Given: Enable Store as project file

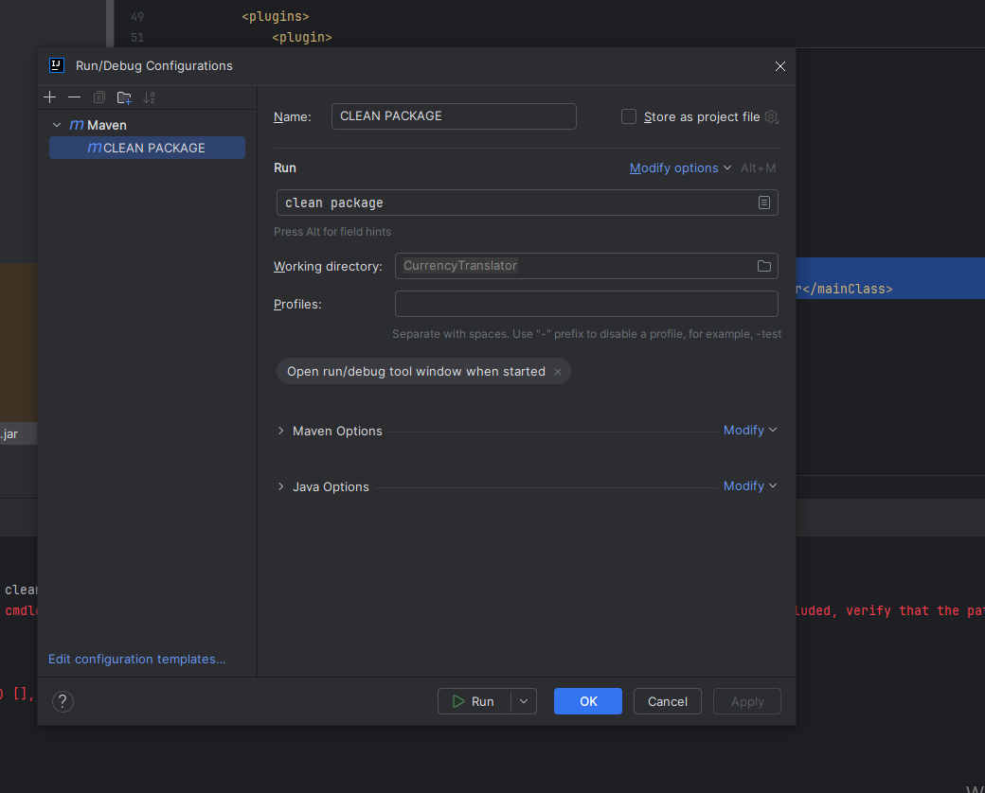Looking at the screenshot, I should point(629,116).
